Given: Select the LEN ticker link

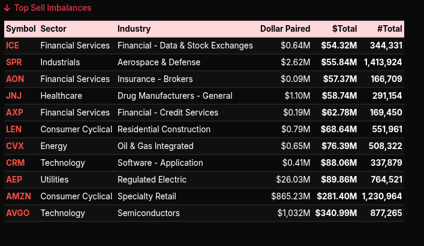Looking at the screenshot, I should (13, 129).
